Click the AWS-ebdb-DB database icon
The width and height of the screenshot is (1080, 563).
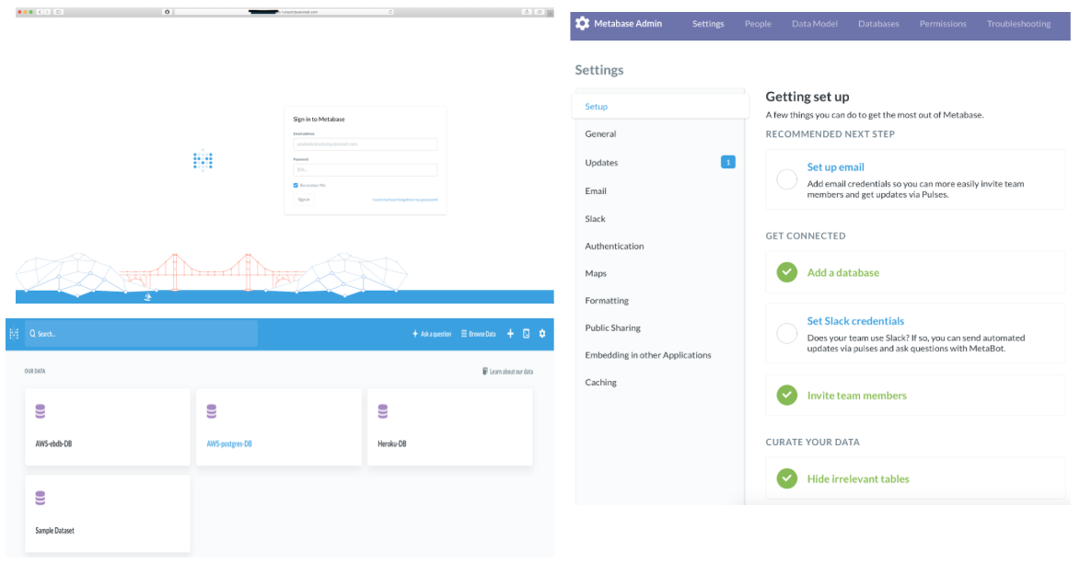click(x=41, y=411)
